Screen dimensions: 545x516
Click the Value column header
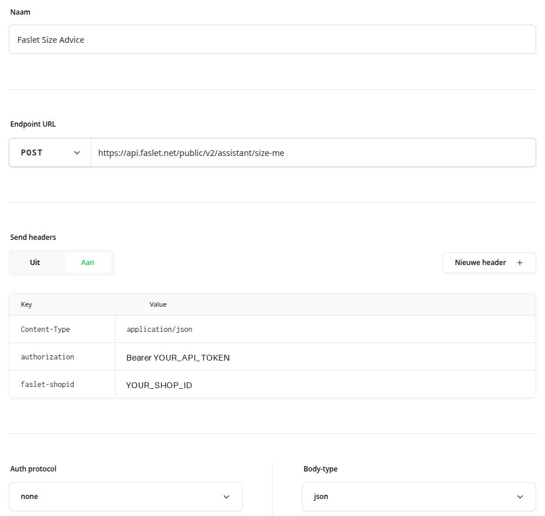pyautogui.click(x=158, y=304)
